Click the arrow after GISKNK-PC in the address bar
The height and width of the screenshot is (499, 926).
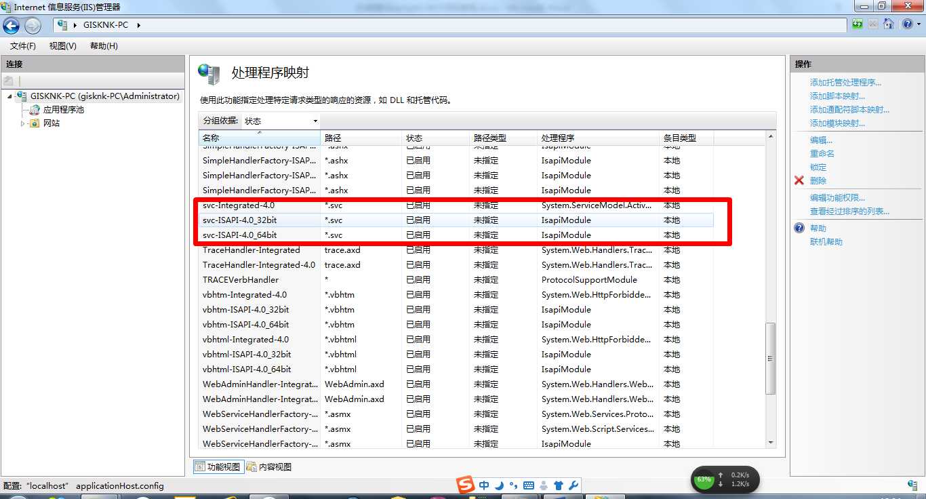[x=139, y=25]
